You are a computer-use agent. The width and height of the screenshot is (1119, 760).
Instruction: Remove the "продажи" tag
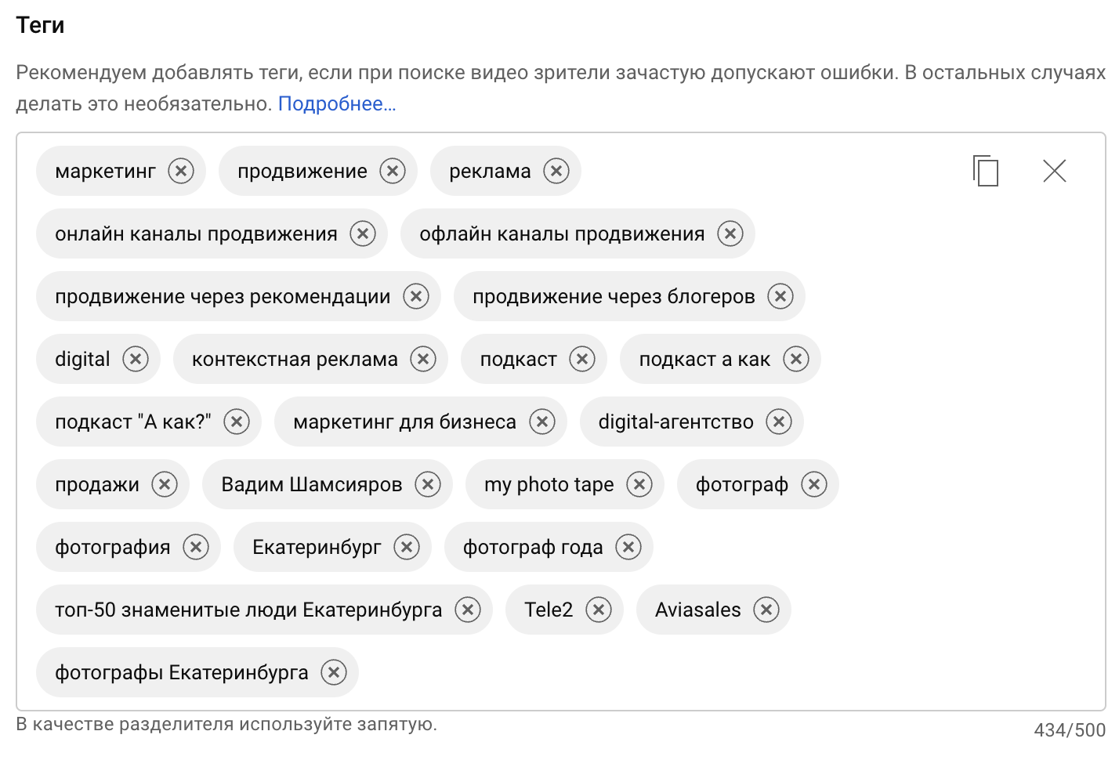tap(165, 484)
